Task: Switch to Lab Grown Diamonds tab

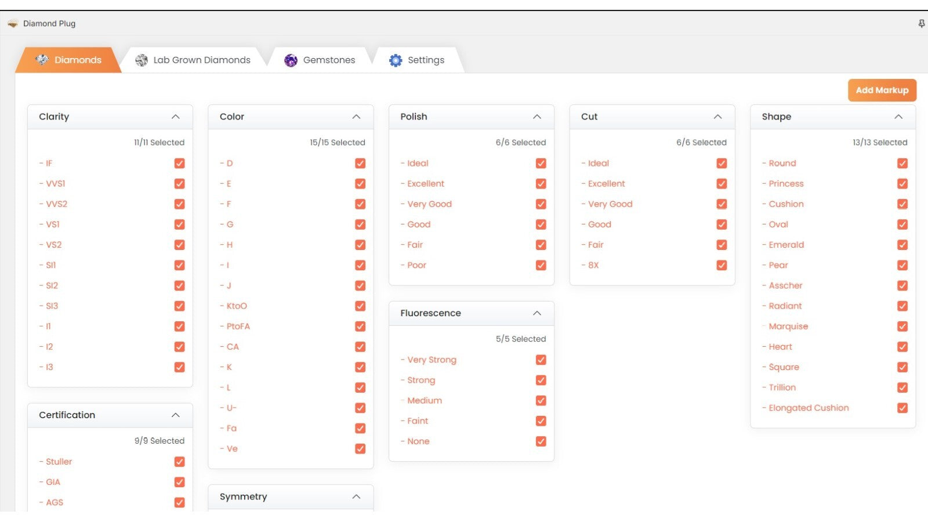Action: [194, 60]
